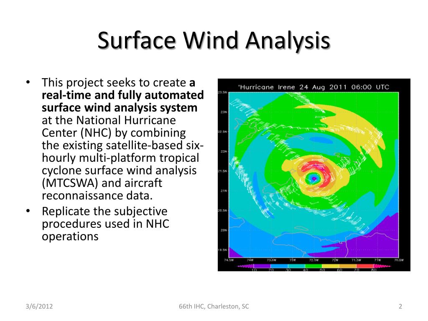
Task: Click the slide number "2" in the footer
Action: point(400,306)
